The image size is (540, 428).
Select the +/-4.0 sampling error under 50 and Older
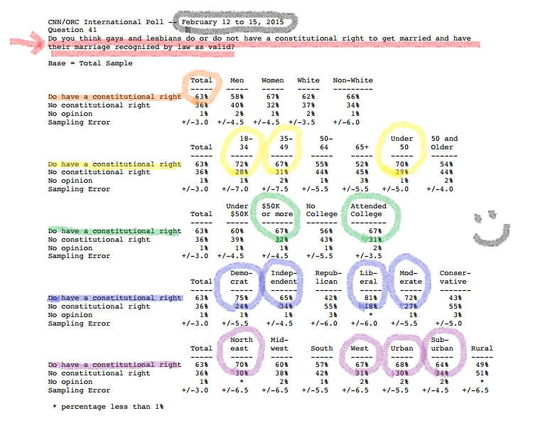[x=440, y=189]
